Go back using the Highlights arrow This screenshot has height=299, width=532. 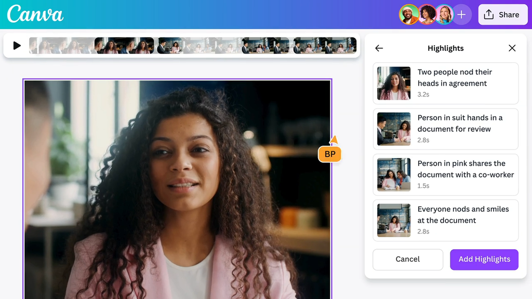[x=379, y=48]
